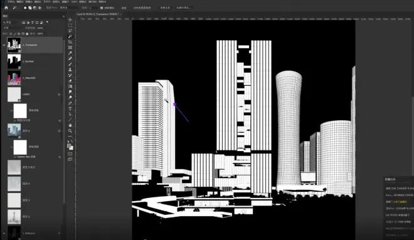Open the foreground color swatch
The width and height of the screenshot is (414, 240).
(69, 145)
